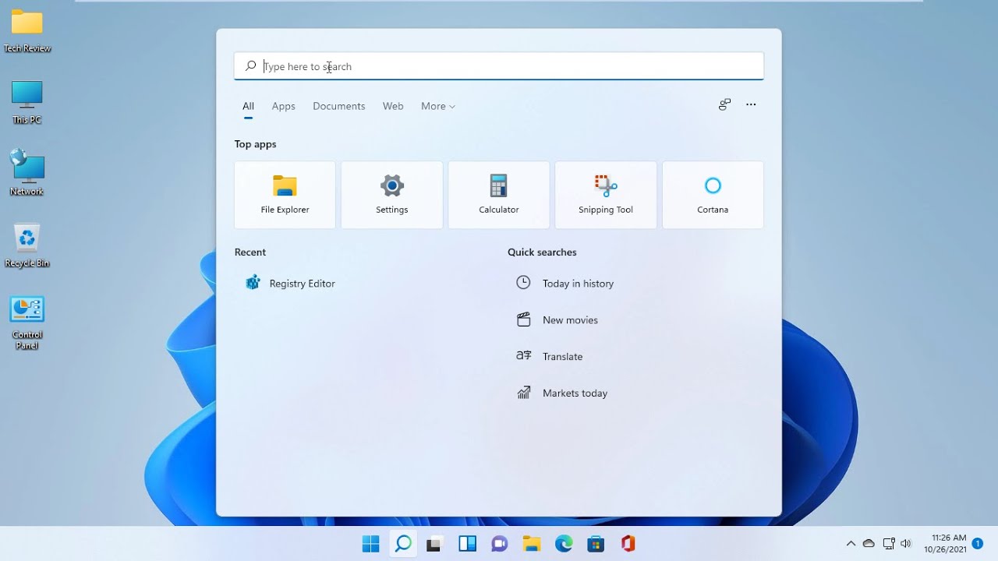Open the search options ellipsis menu
Image resolution: width=998 pixels, height=561 pixels.
click(x=751, y=104)
